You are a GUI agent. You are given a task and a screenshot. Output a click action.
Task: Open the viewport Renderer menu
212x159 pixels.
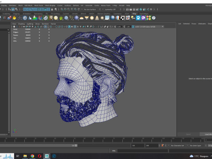(45, 24)
